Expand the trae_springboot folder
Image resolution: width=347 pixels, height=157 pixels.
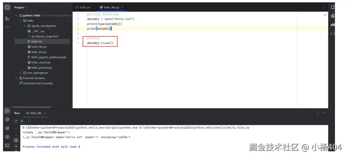coord(20,73)
